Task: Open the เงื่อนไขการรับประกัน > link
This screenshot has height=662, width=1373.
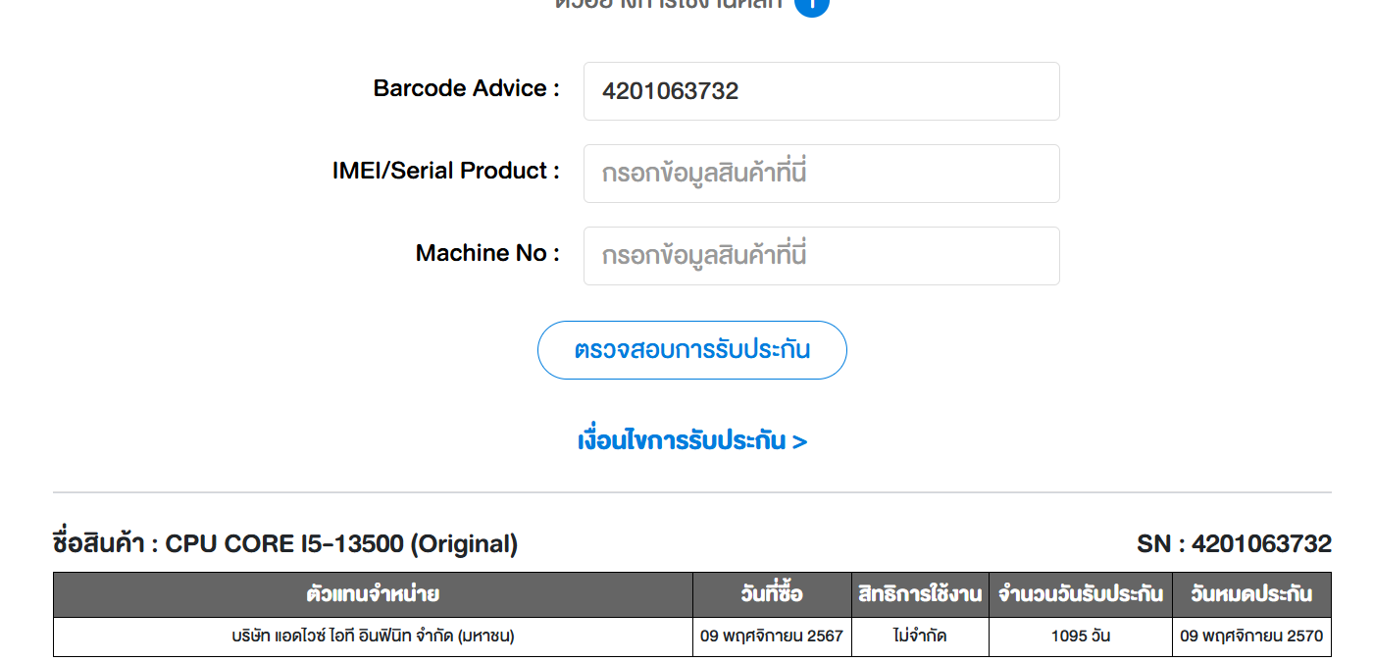Action: click(x=691, y=441)
